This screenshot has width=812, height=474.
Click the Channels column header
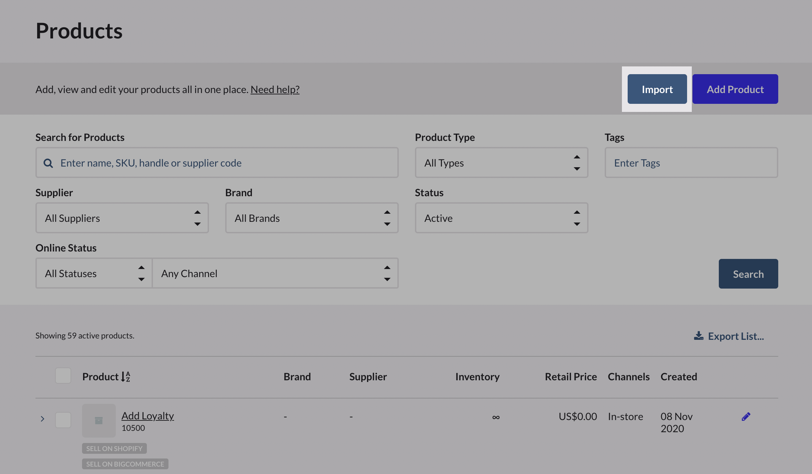point(629,377)
